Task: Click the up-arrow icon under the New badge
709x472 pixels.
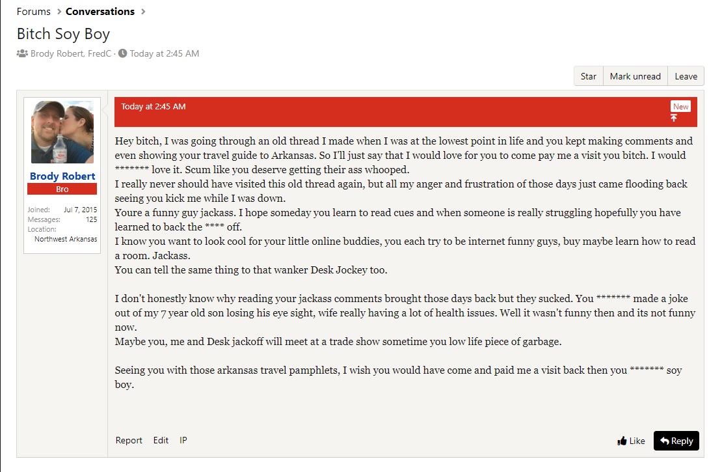Action: [x=674, y=118]
